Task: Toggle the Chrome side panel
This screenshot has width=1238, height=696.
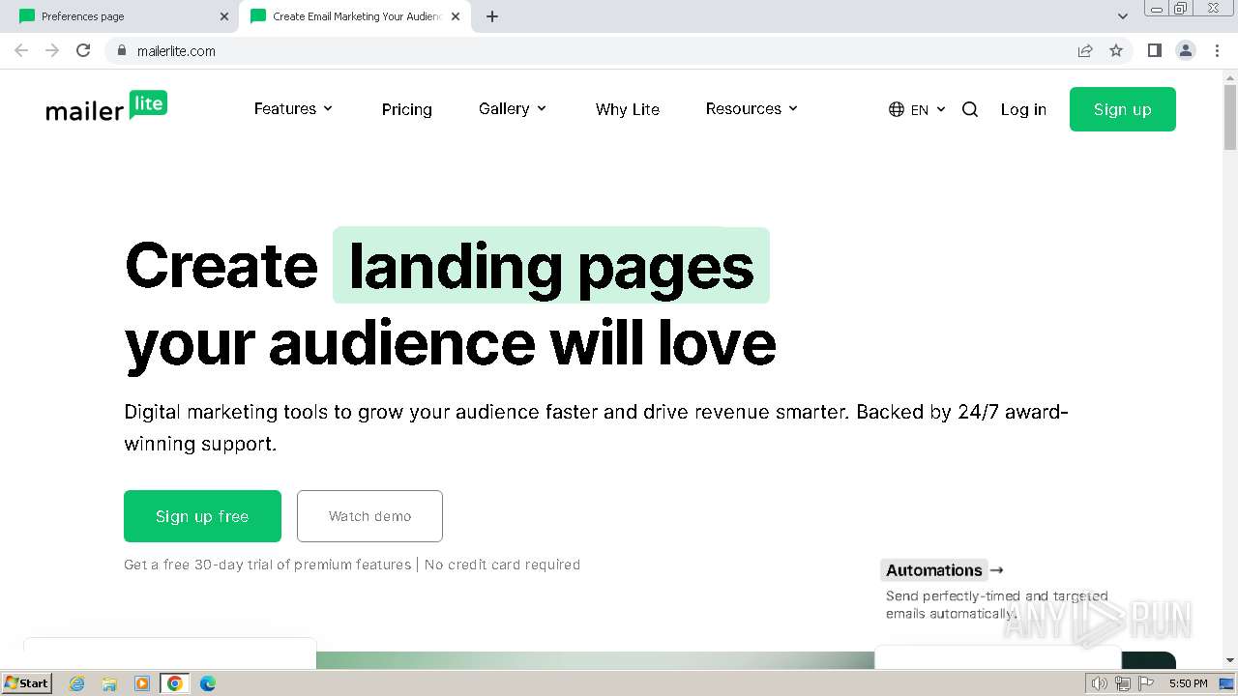Action: click(1154, 50)
